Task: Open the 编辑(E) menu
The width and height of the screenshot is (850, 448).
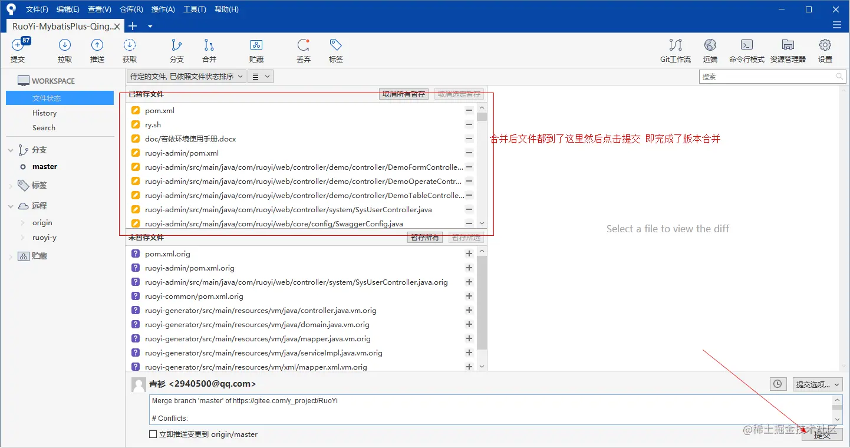Action: pyautogui.click(x=68, y=9)
